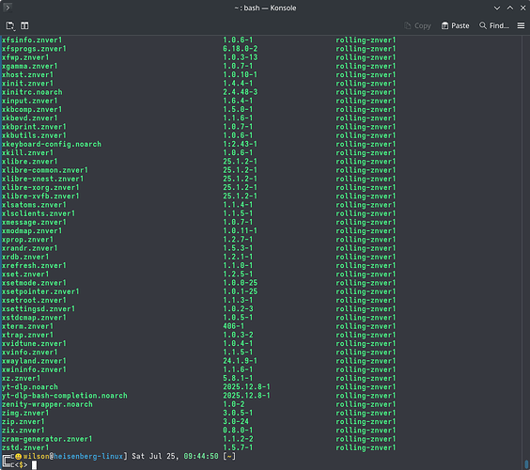530x470 pixels.
Task: Click the xmodmap.znver1 package name
Action: coord(32,231)
